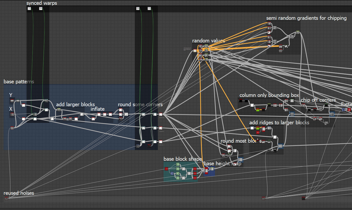Click the "semi random gradients for chipping" title

[306, 18]
